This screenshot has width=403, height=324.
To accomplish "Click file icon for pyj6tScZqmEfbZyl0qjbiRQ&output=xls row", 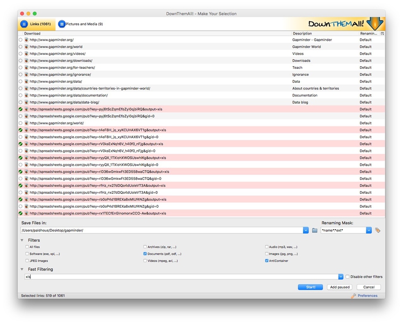I will pos(26,109).
